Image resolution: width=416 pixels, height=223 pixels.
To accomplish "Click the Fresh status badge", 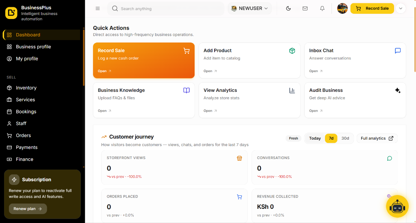I will coord(293,138).
